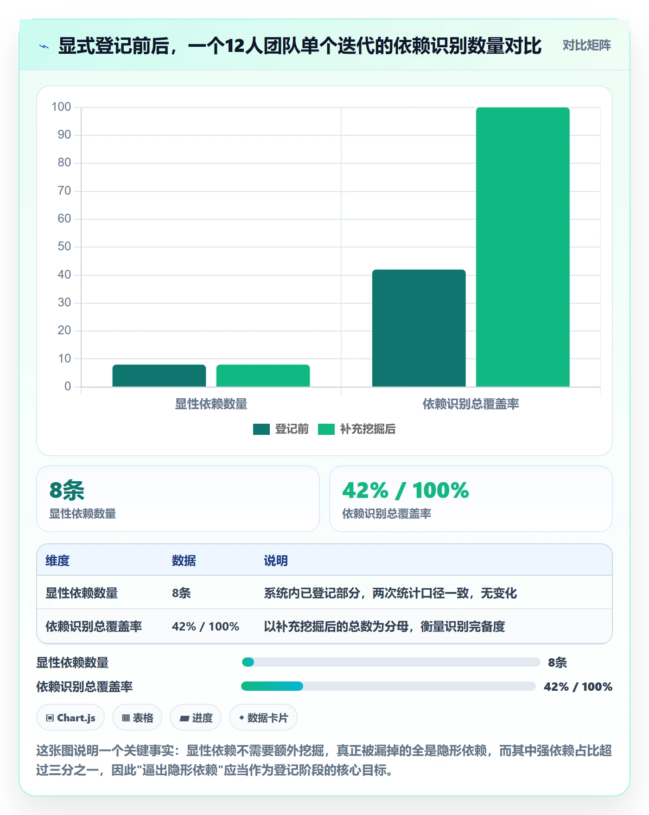
Task: Click the 登记前 legend label
Action: pos(292,429)
